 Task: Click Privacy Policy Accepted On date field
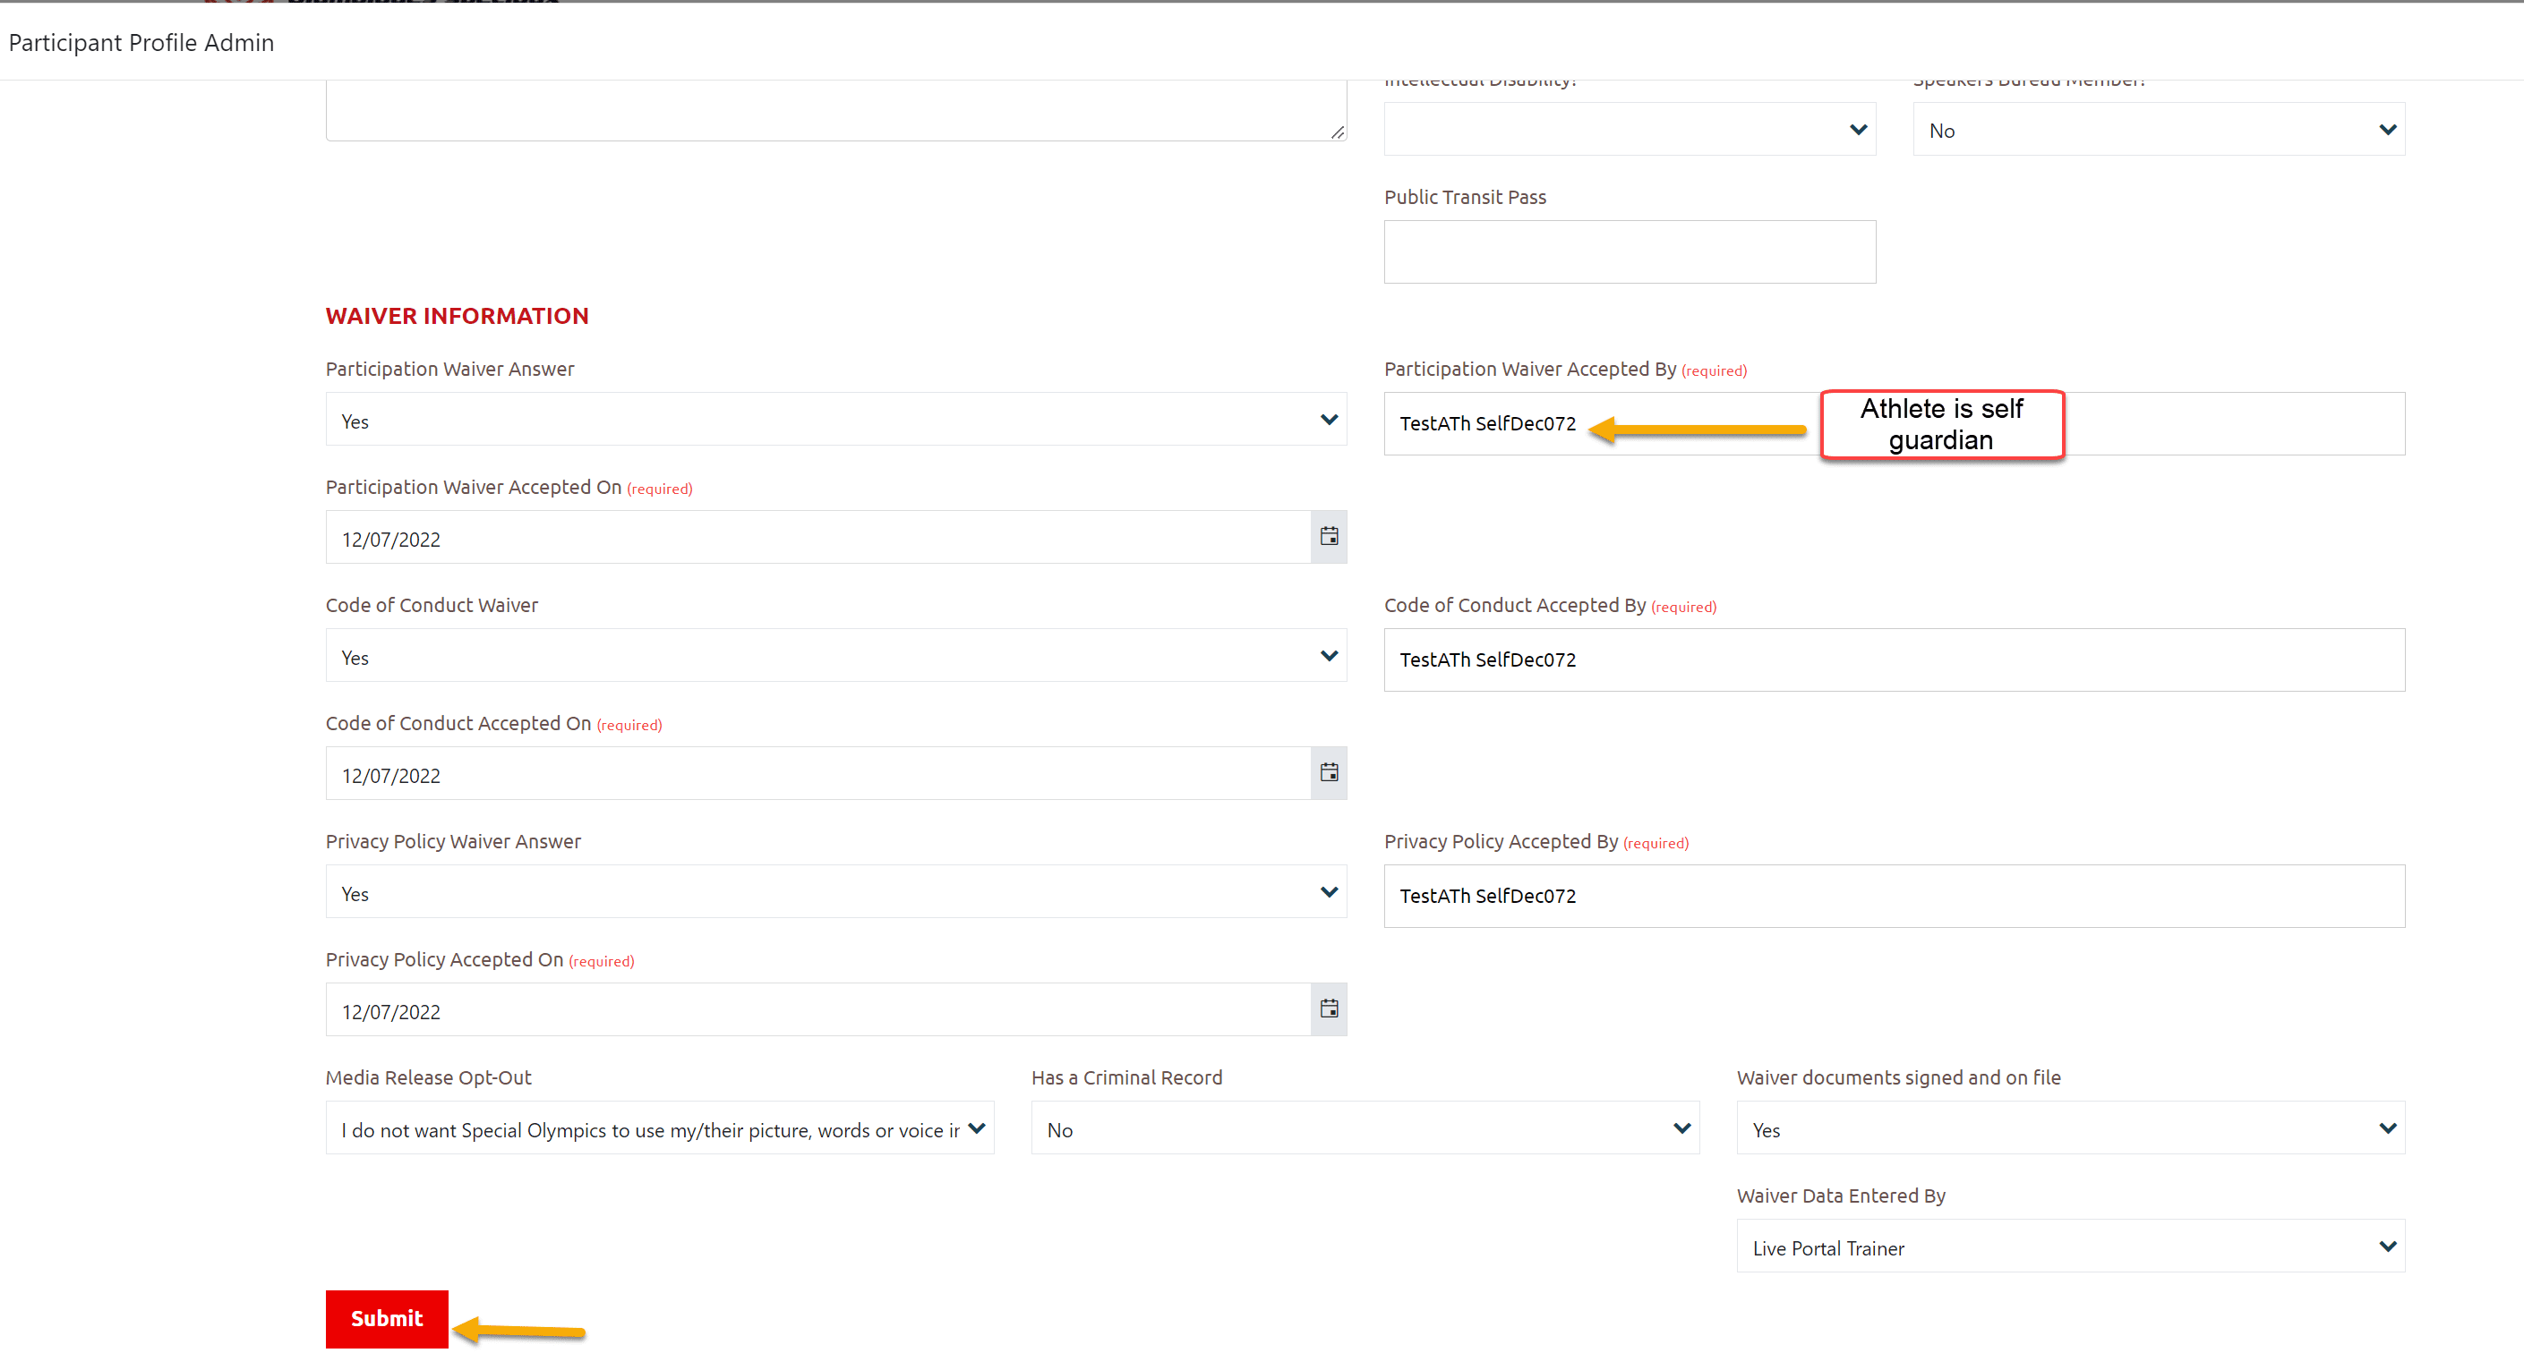click(x=818, y=1009)
